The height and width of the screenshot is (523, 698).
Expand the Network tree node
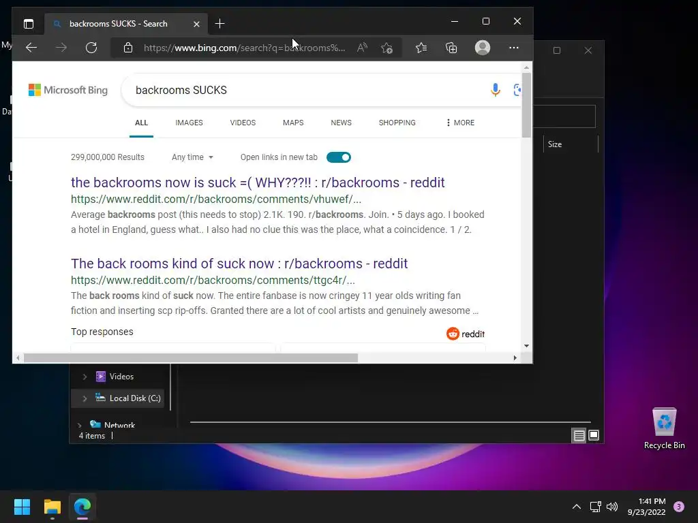pos(79,426)
